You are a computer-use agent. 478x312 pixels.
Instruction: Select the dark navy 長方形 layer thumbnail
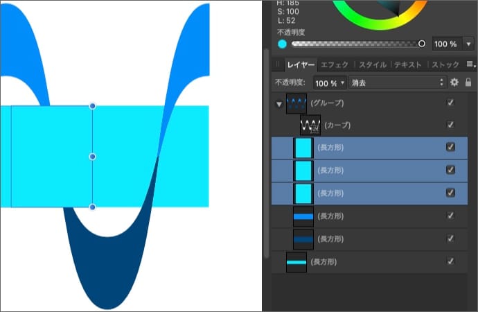303,239
